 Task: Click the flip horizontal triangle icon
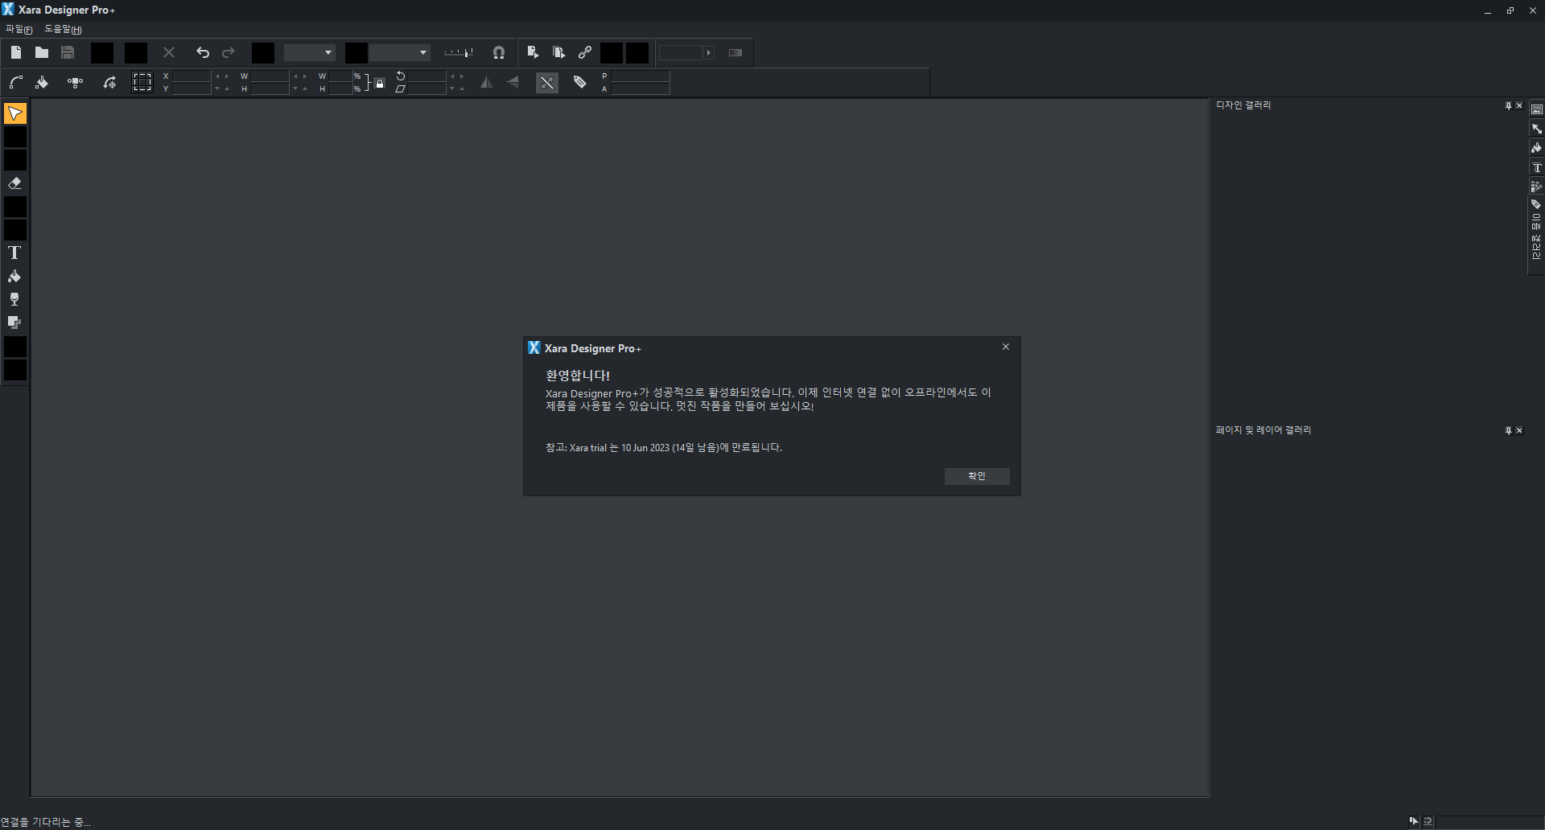(487, 82)
